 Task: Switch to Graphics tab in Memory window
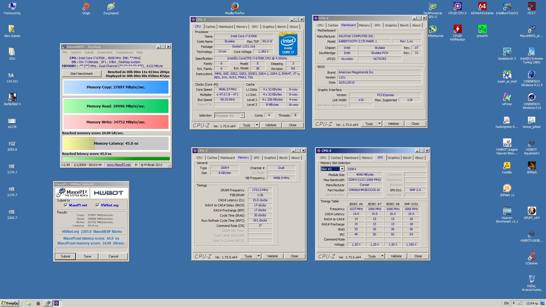click(270, 158)
